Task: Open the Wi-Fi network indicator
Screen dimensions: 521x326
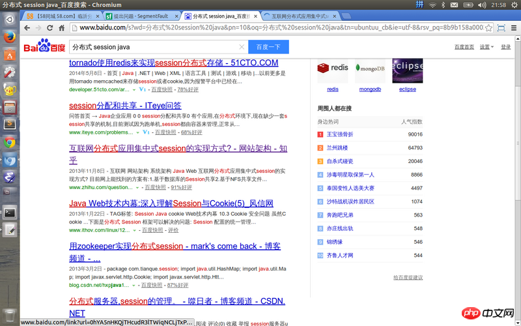Action: pos(432,5)
